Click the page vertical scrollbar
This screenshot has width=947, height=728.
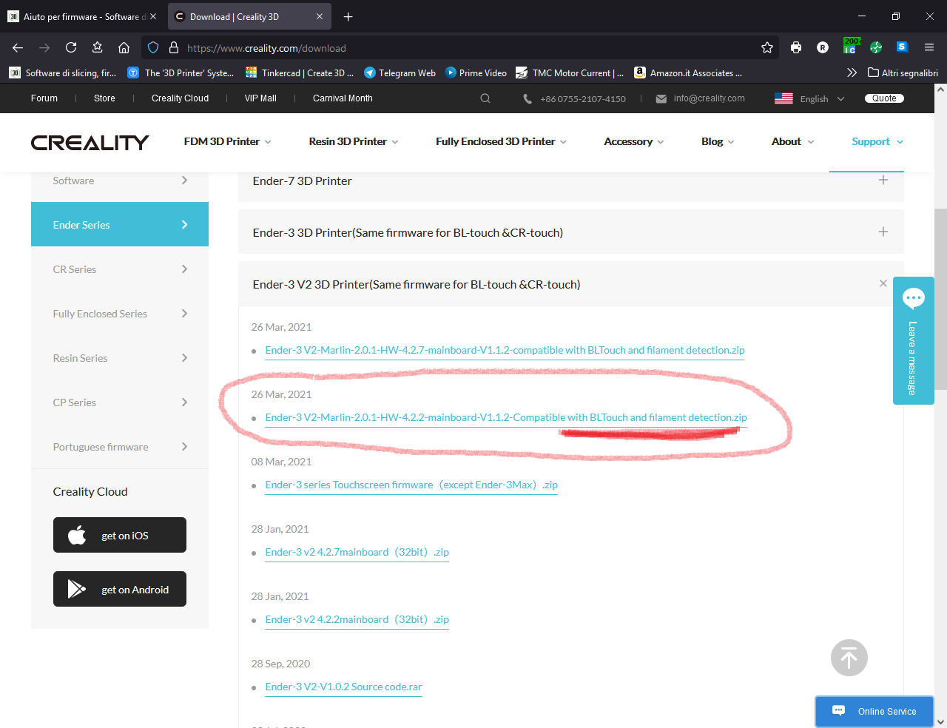pyautogui.click(x=940, y=370)
